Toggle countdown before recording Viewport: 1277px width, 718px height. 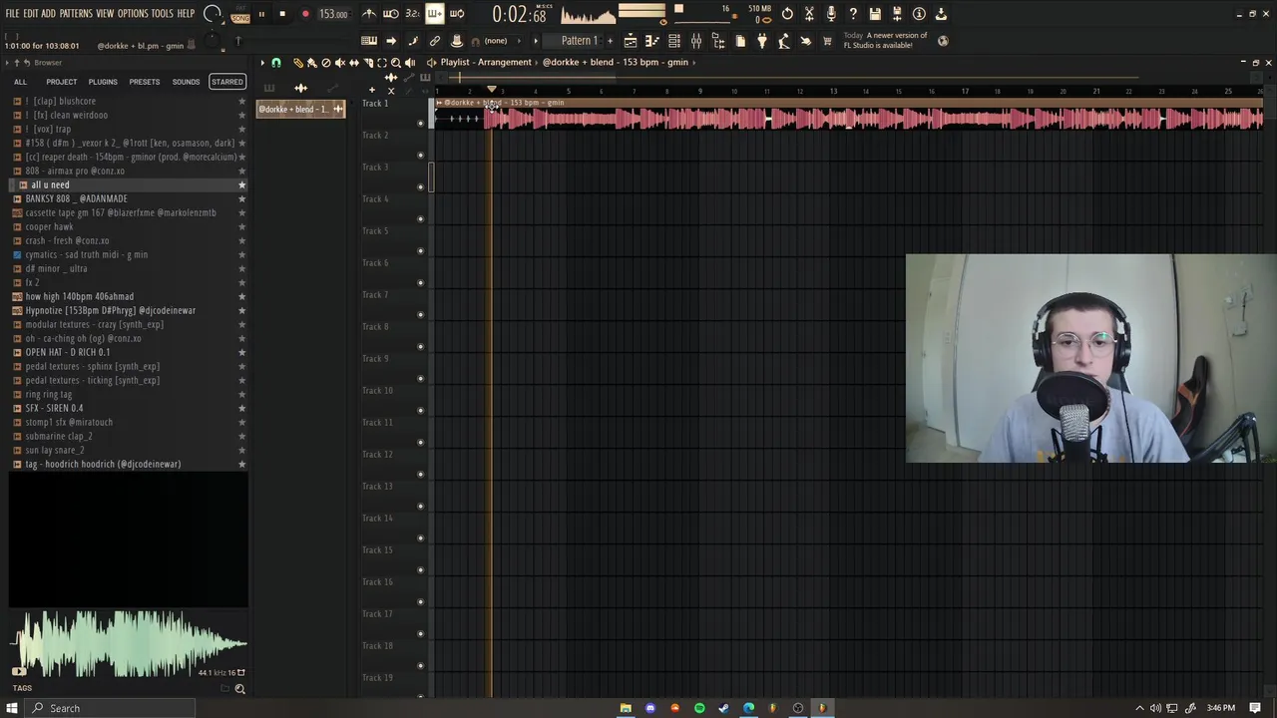coord(412,14)
